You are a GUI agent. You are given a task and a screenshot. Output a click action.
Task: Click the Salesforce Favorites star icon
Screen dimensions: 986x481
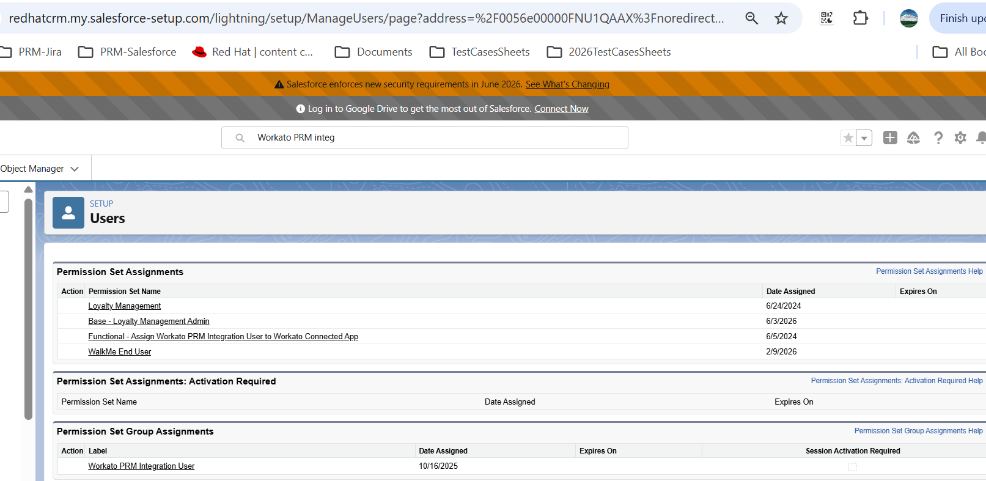click(x=848, y=138)
